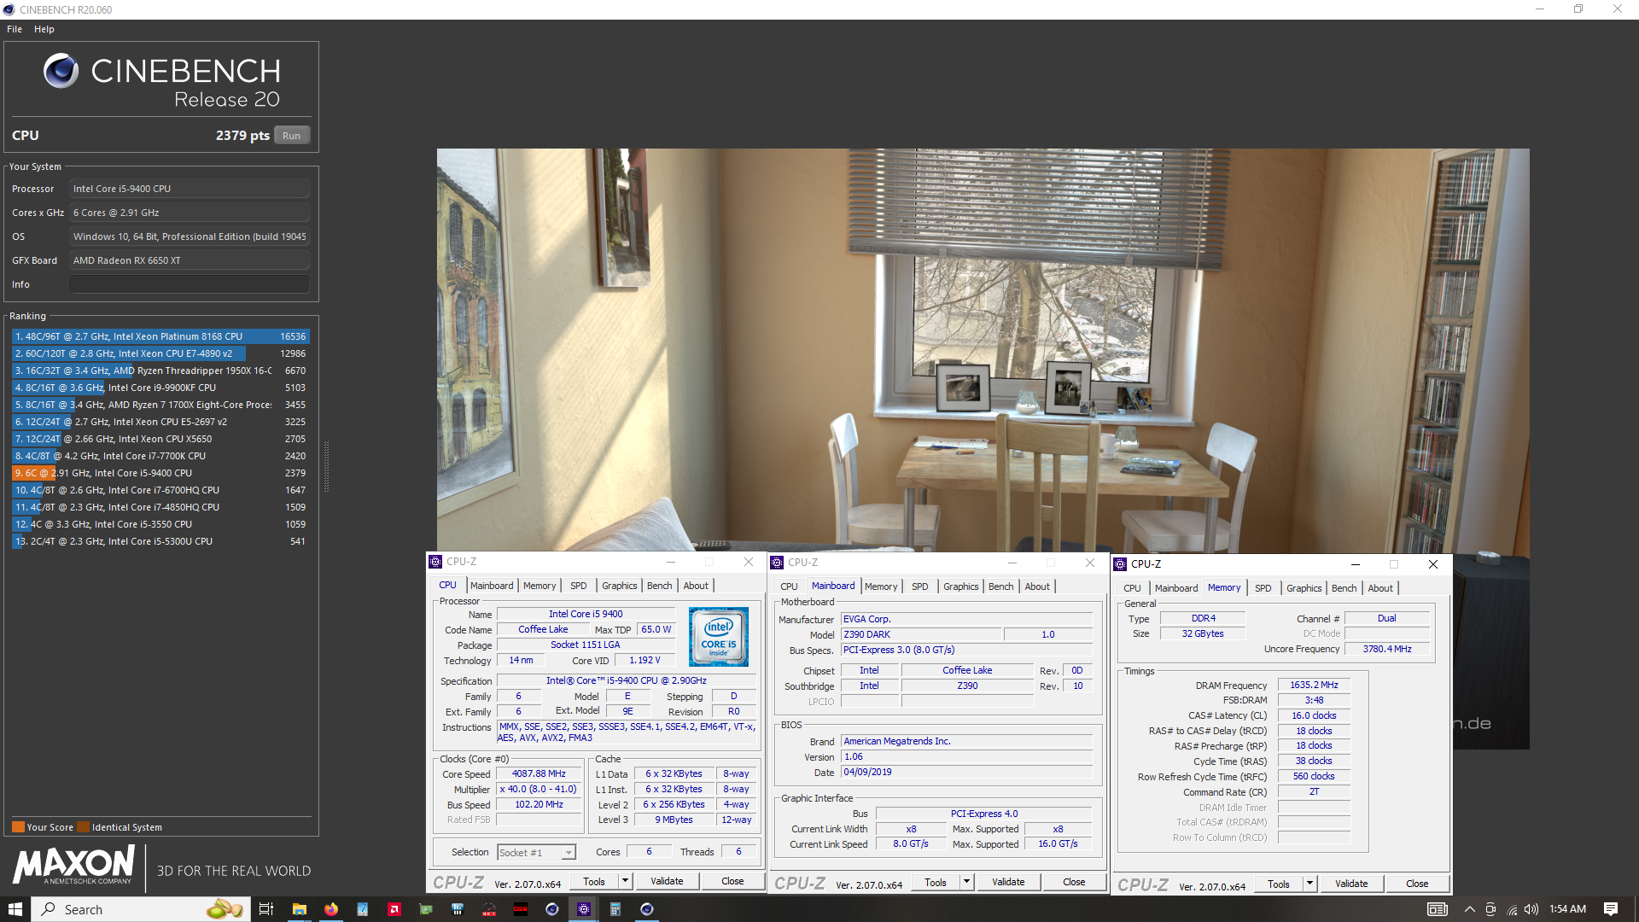Click the Cinebench logo sphere icon

coord(61,71)
